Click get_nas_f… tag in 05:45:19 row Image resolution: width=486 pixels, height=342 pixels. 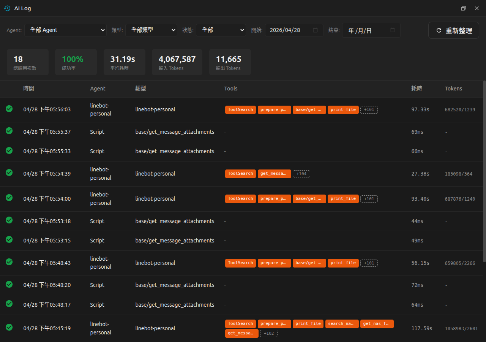377,324
